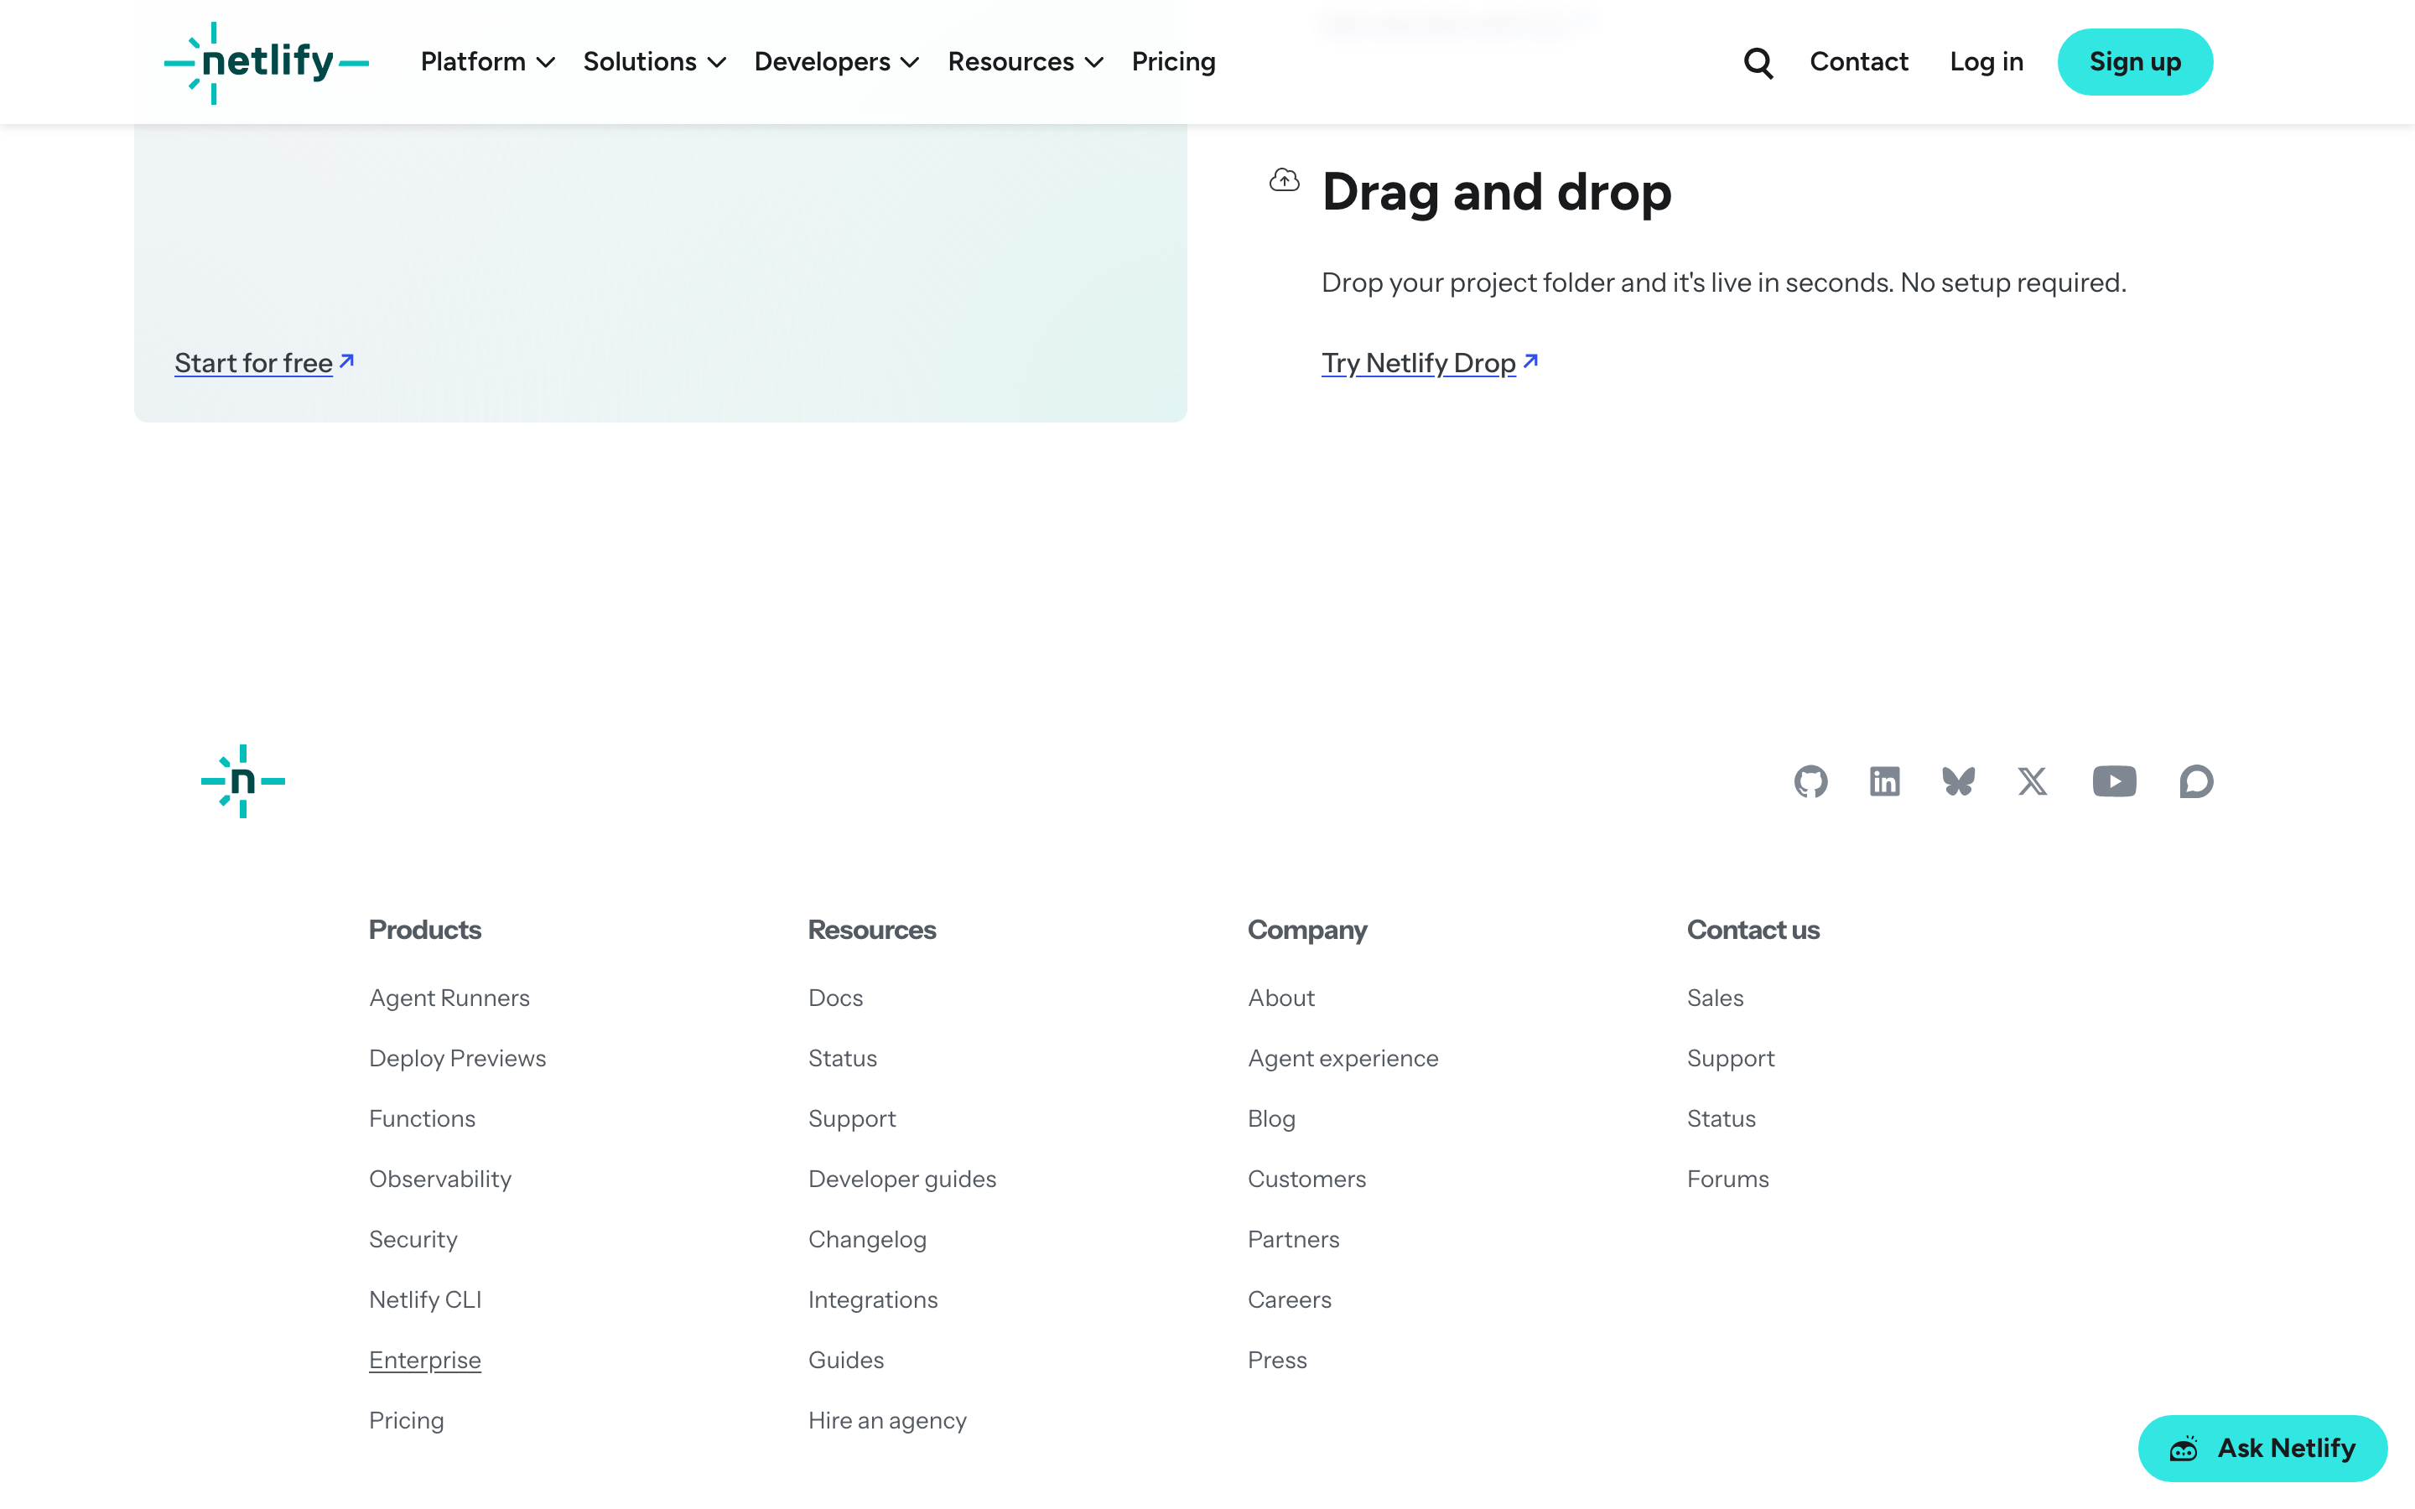
Task: Expand the Platform dropdown menu
Action: [487, 62]
